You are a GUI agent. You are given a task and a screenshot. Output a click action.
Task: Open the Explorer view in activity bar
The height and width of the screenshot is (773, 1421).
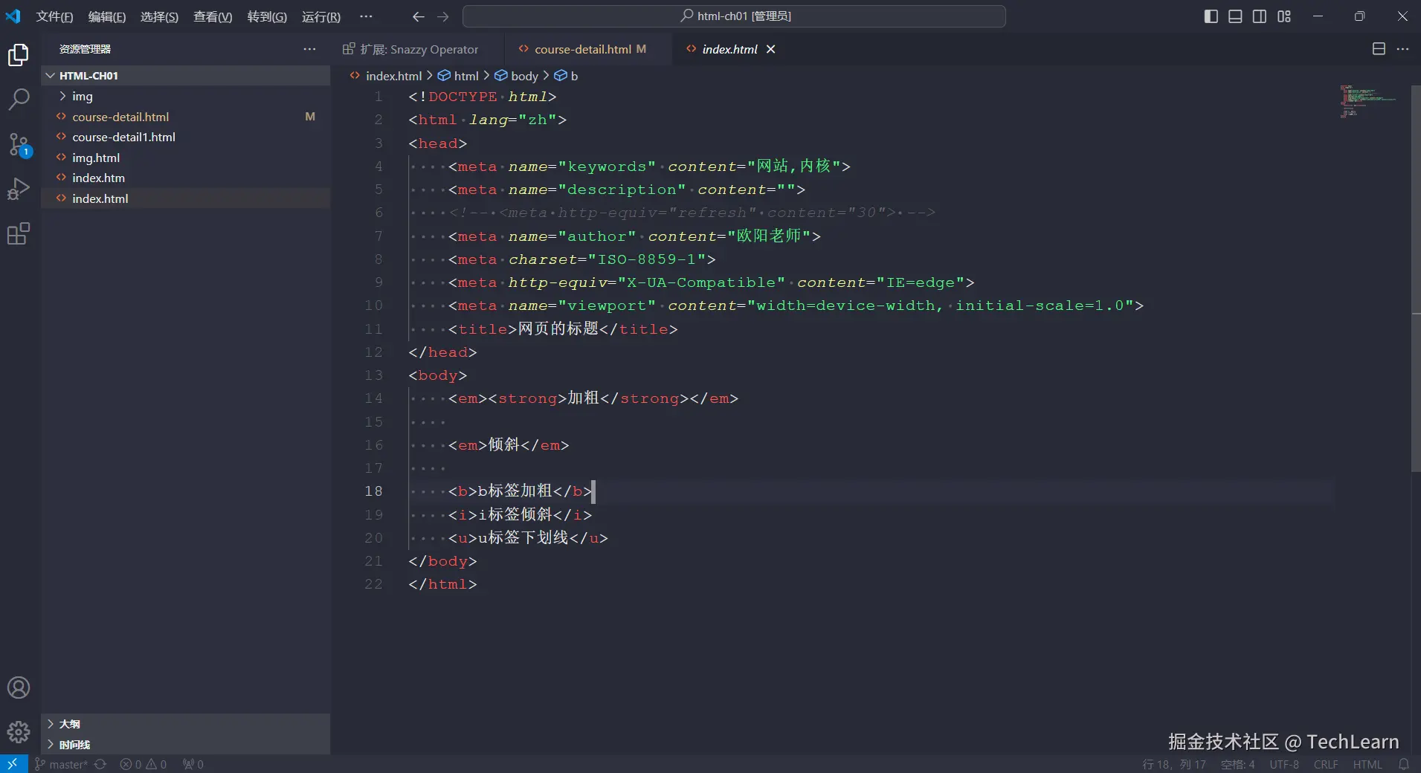tap(19, 55)
